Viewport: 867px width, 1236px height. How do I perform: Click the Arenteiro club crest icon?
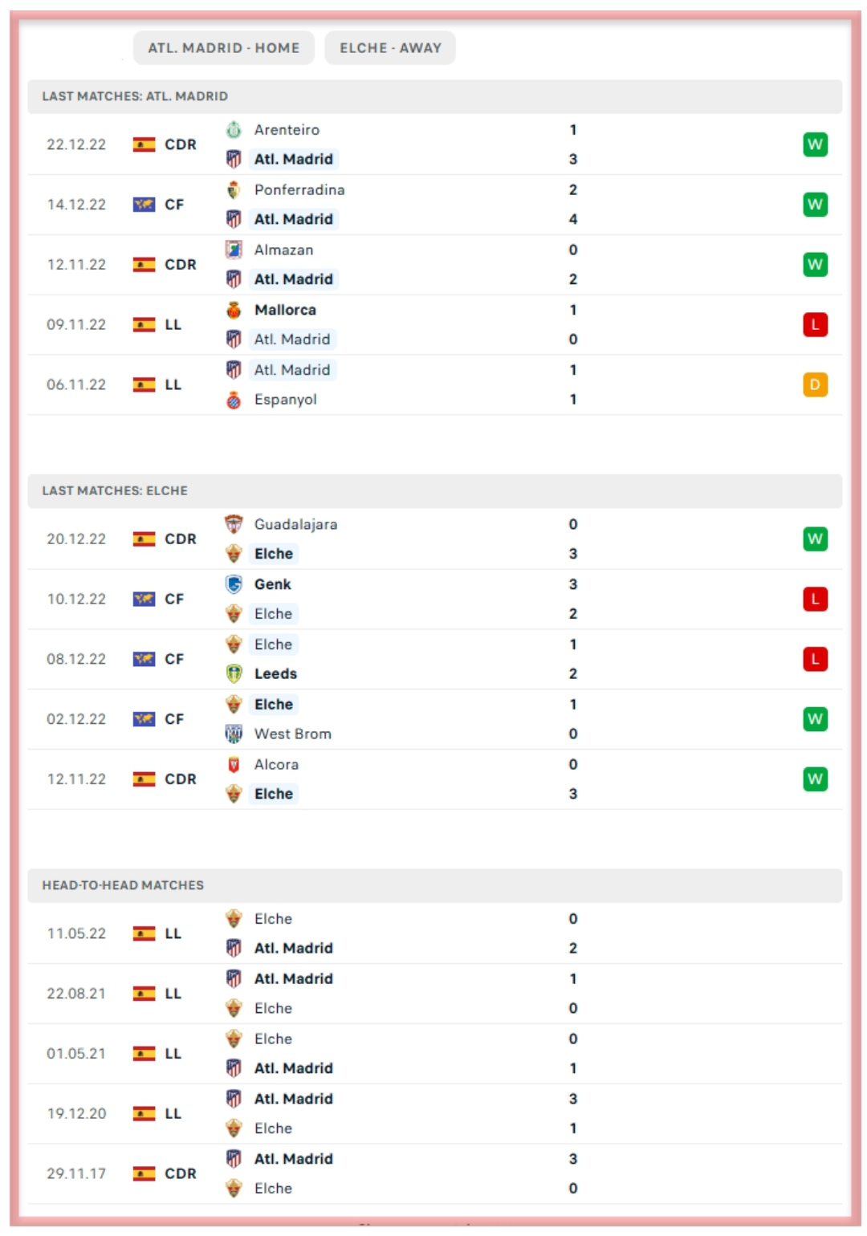pyautogui.click(x=234, y=130)
